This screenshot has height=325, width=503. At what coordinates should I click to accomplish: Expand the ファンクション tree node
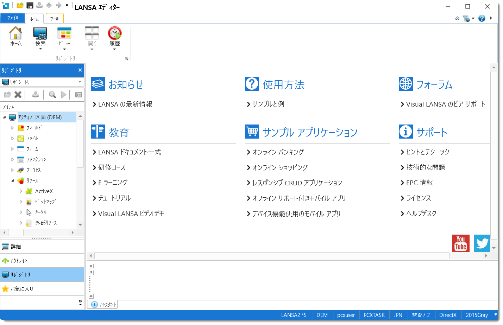click(x=12, y=160)
